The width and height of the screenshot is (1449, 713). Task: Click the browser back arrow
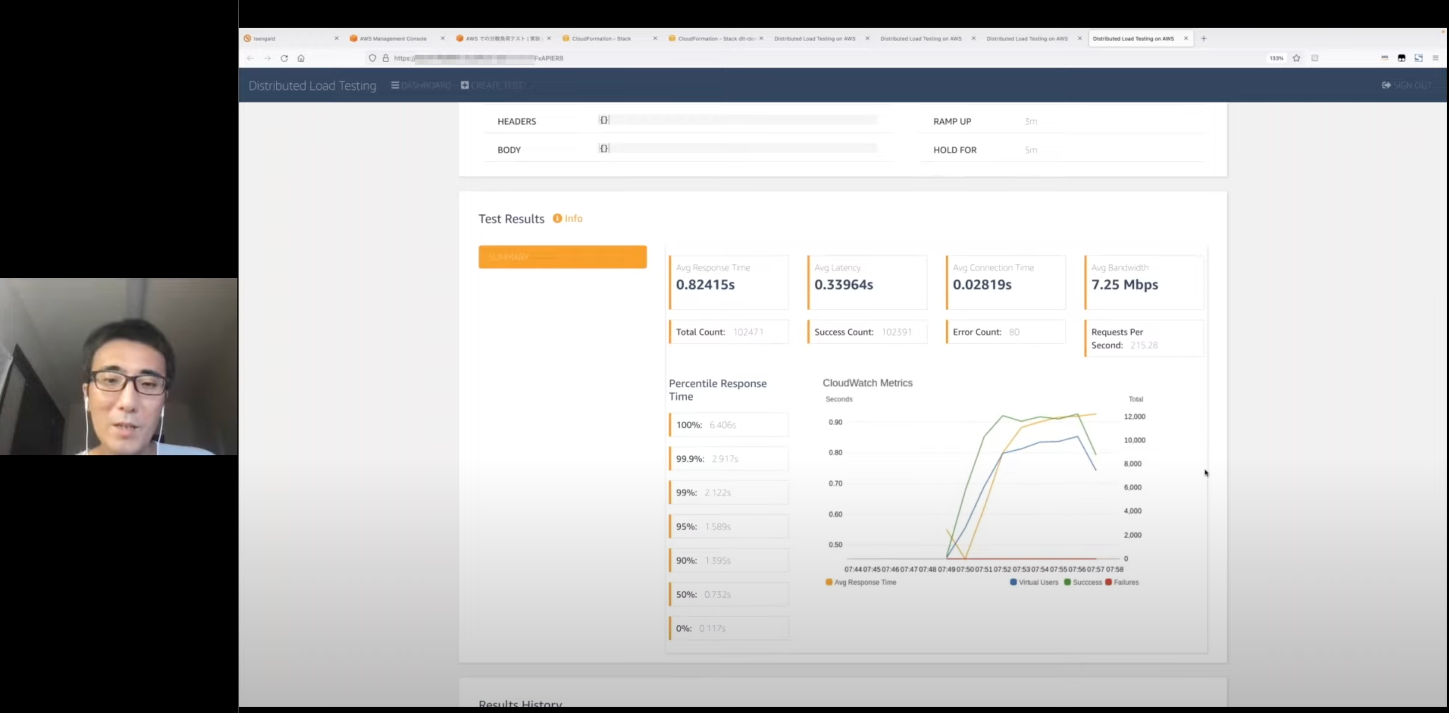250,58
